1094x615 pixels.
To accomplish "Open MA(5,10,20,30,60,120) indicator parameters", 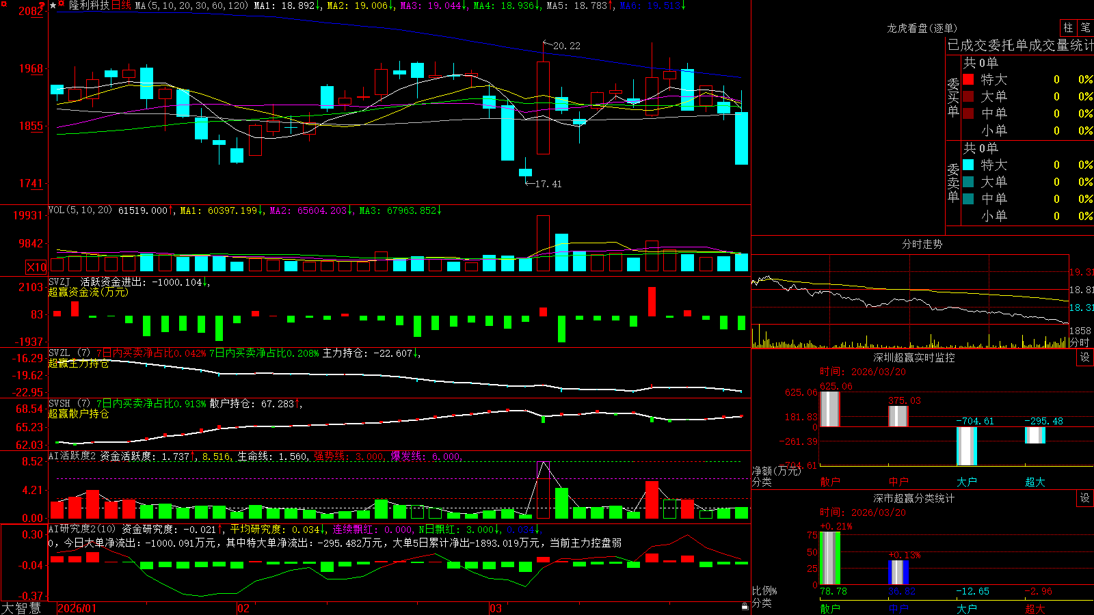I will [x=191, y=5].
